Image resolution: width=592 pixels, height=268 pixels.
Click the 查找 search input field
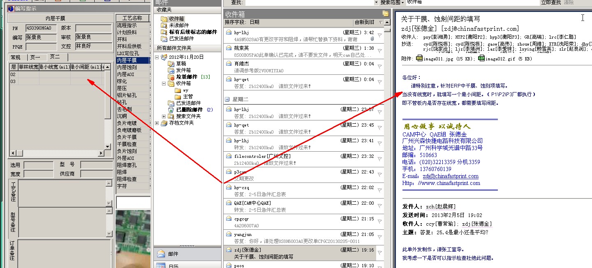click(x=310, y=2)
